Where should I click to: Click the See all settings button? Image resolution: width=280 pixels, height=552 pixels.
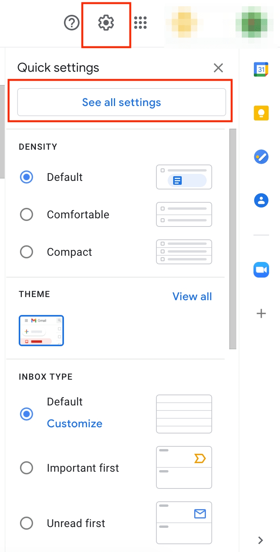tap(122, 103)
